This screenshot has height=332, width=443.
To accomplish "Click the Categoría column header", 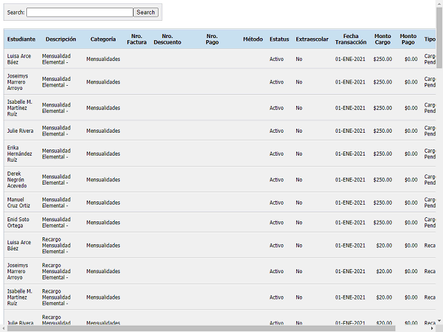I will (x=103, y=39).
